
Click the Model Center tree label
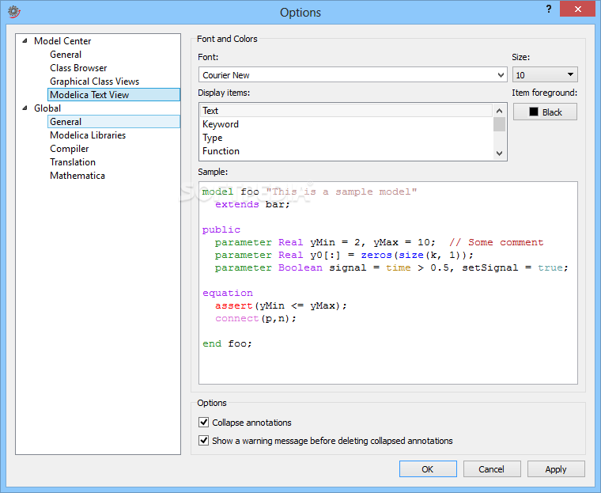62,41
